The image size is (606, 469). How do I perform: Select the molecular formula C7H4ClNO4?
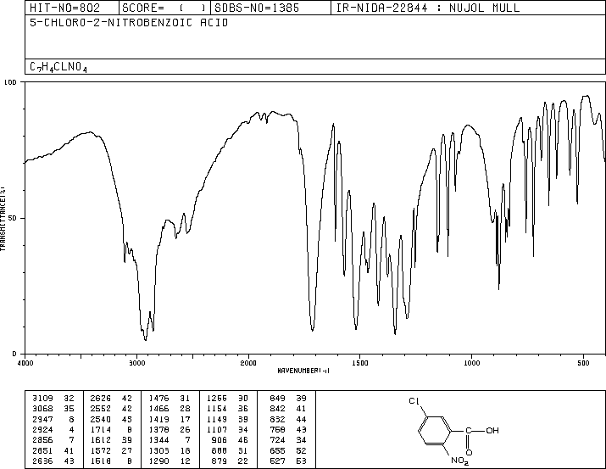coord(58,67)
